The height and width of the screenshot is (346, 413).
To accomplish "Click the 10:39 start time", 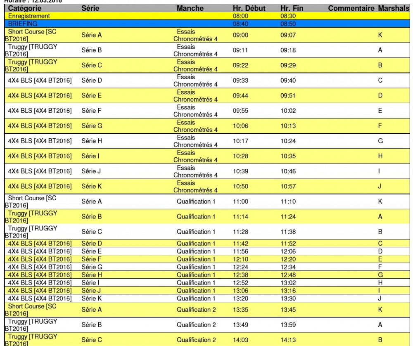I will tap(240, 171).
